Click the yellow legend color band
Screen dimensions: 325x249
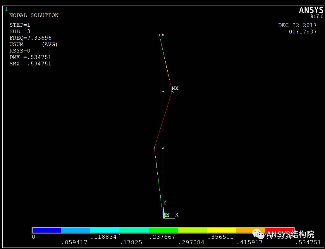[221, 230]
